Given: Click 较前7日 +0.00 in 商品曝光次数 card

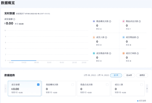Looking at the screenshot, I should click(x=52, y=92).
